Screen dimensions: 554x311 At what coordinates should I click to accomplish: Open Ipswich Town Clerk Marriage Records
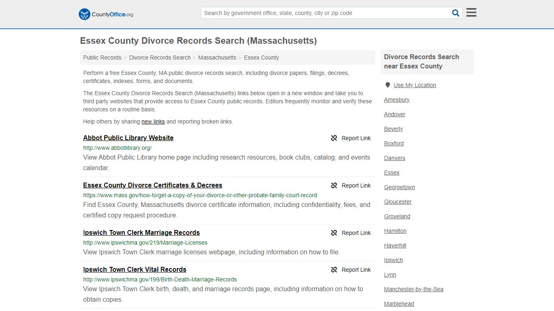click(142, 232)
